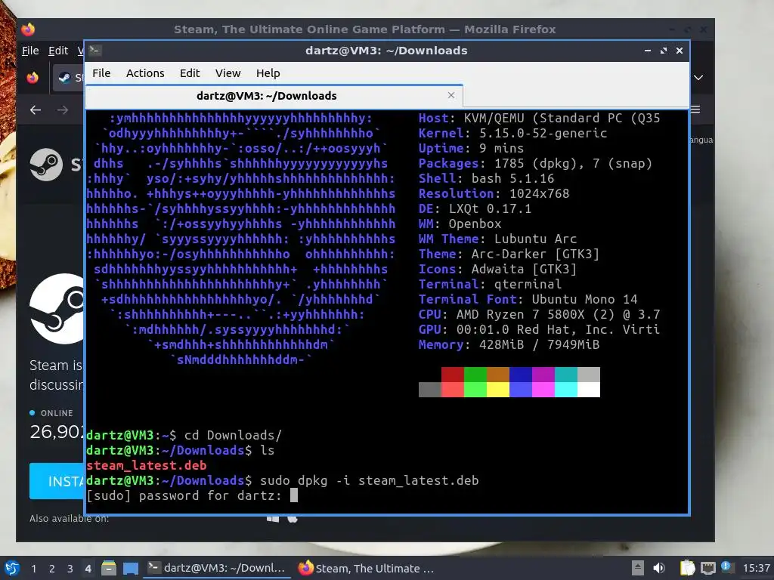Open the Firefox Edit menu
Image resolution: width=774 pixels, height=580 pixels.
click(x=57, y=51)
